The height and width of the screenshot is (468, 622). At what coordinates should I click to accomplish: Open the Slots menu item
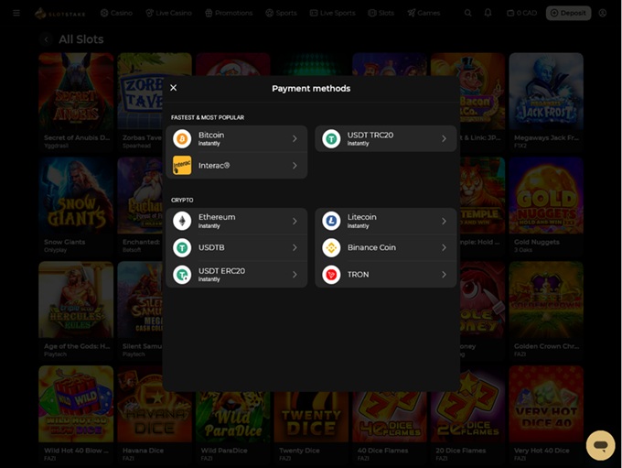(x=381, y=13)
